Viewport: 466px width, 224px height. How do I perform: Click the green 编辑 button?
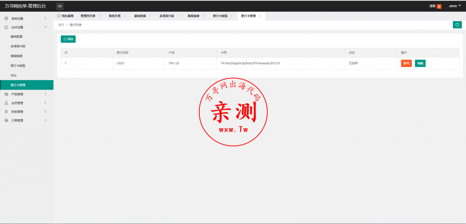(x=420, y=63)
